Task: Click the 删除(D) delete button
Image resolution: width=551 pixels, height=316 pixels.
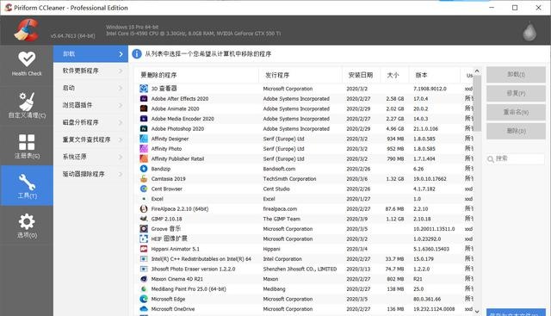Action: tap(516, 131)
